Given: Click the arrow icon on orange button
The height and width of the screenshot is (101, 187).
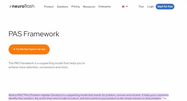Looking at the screenshot, I should tap(14, 49).
